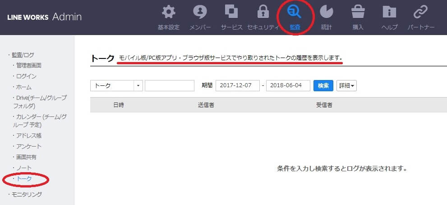The image size is (447, 205).
Task: Click the パートナー link chain icon
Action: (x=421, y=12)
